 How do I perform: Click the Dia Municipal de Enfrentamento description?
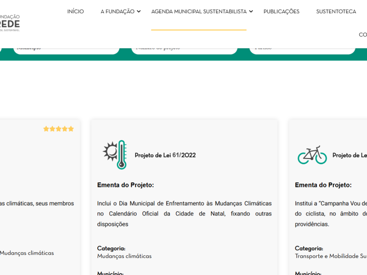pos(184,214)
